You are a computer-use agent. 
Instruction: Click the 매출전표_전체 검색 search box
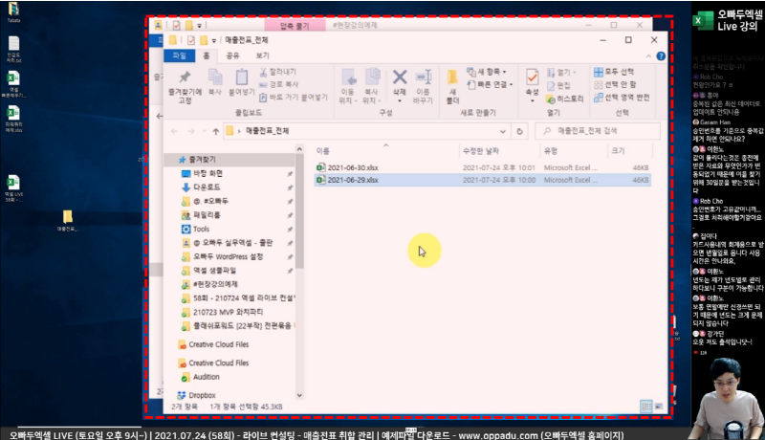598,131
